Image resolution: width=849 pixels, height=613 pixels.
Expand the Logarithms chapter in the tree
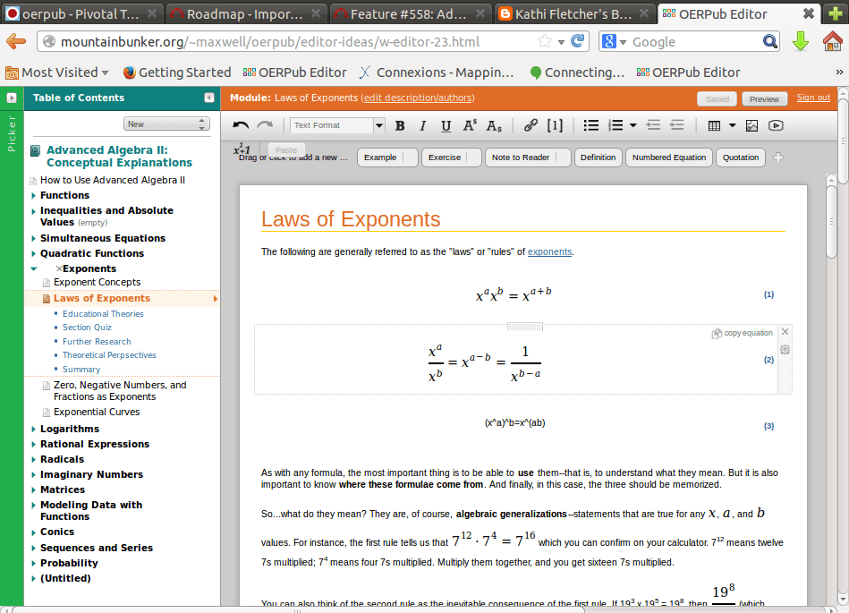[34, 429]
